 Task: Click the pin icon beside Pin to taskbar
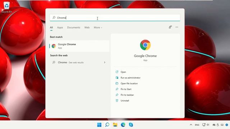pos(117,95)
